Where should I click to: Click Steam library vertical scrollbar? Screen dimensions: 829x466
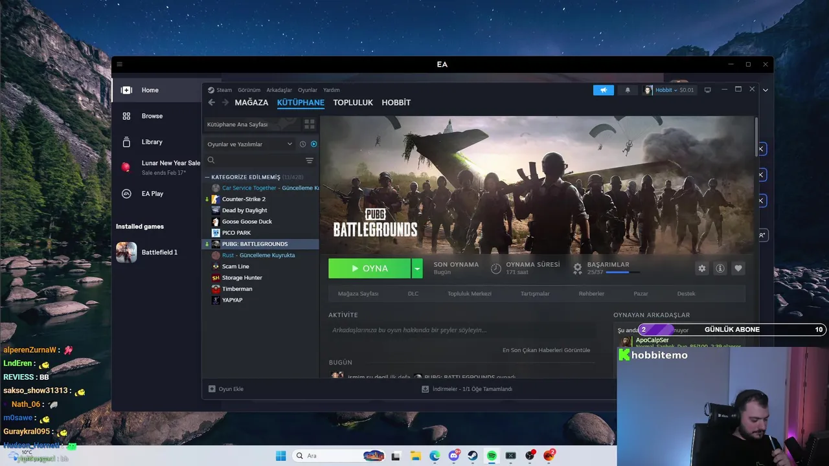(755, 136)
